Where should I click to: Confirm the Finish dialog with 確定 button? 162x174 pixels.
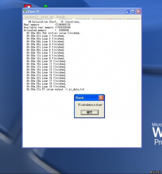[90, 112]
